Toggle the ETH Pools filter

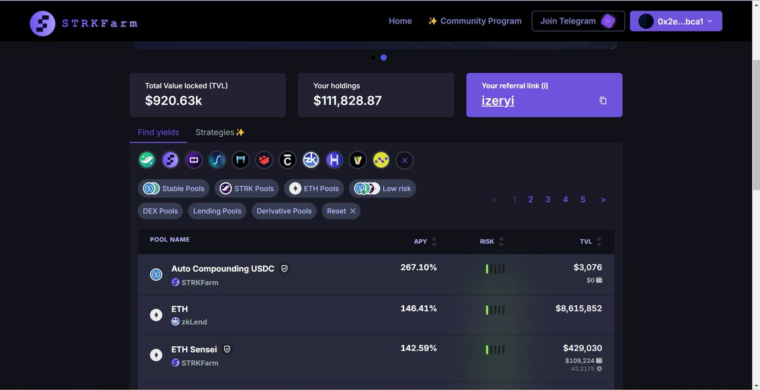pos(314,189)
